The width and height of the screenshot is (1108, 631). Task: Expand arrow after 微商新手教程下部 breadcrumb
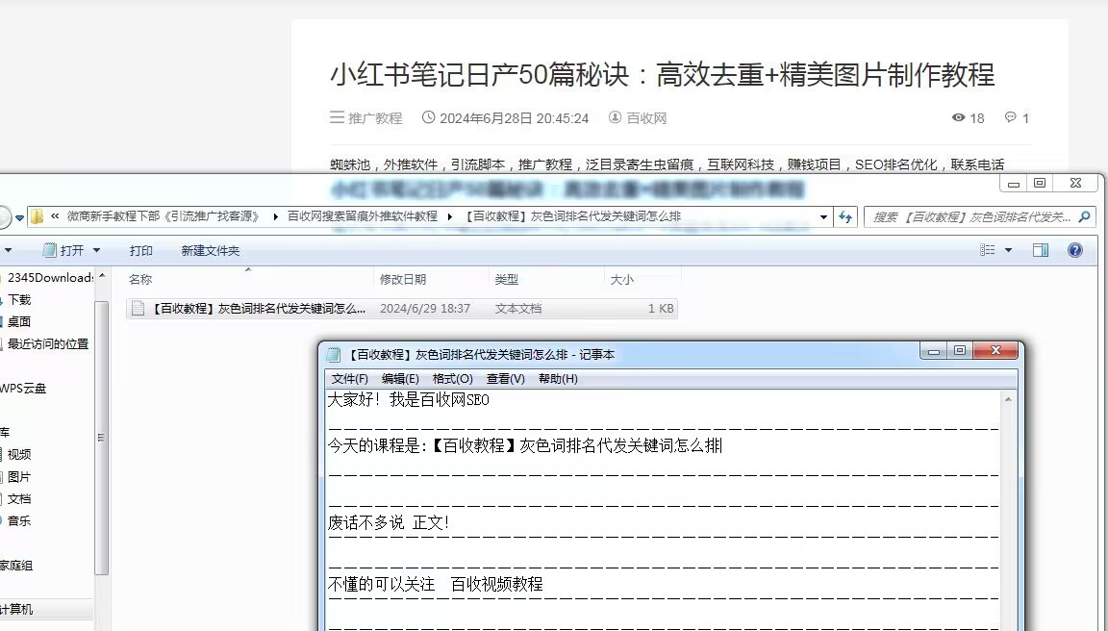[x=275, y=217]
